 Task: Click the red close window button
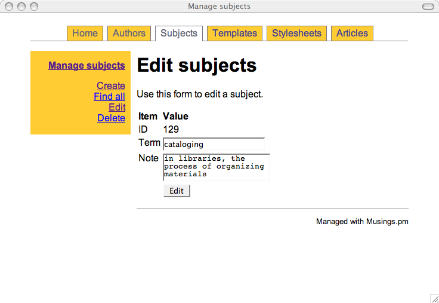click(10, 7)
